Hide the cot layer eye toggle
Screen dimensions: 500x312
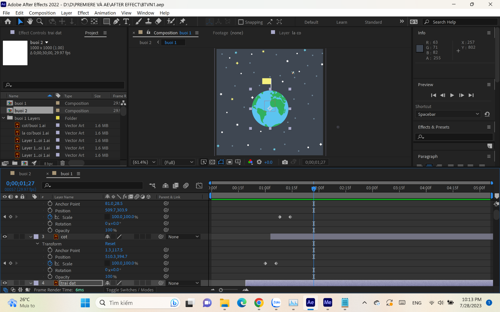(5, 237)
